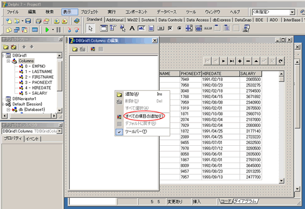Click grid cell with phone 7949
Viewport: 305px width, 209px height.
pyautogui.click(x=191, y=79)
